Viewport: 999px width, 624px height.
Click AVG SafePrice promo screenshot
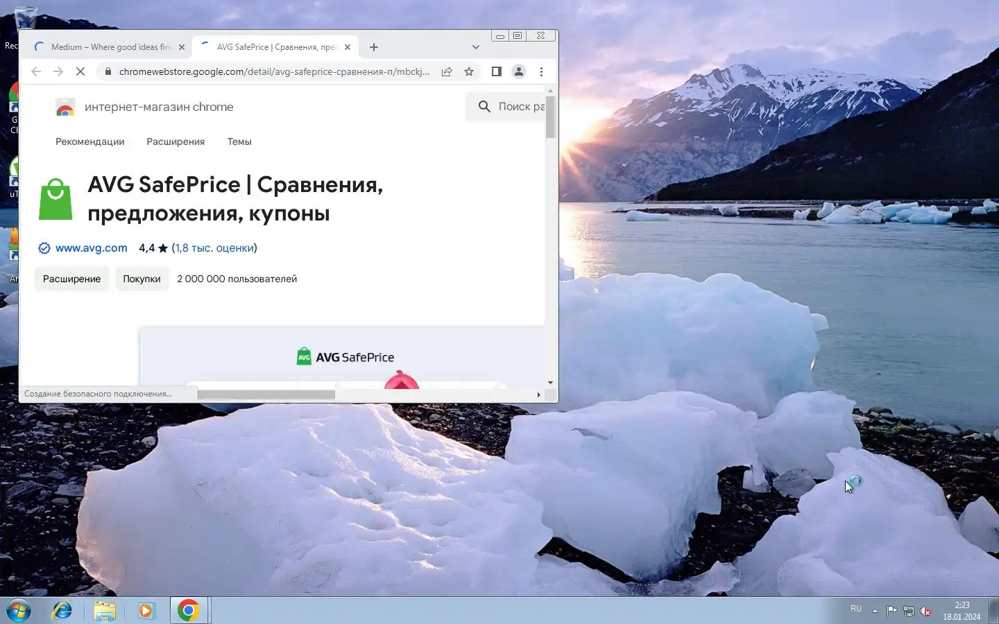click(x=342, y=356)
